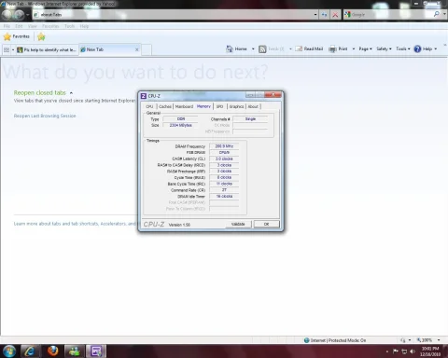Click the OK button in CPU-Z

(267, 224)
